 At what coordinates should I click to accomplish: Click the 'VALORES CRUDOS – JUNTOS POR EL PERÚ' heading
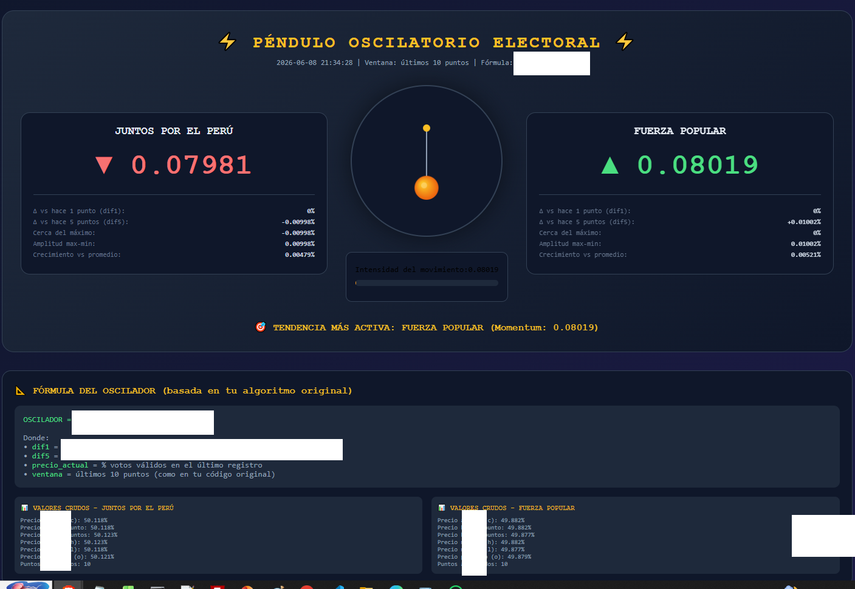tap(103, 508)
